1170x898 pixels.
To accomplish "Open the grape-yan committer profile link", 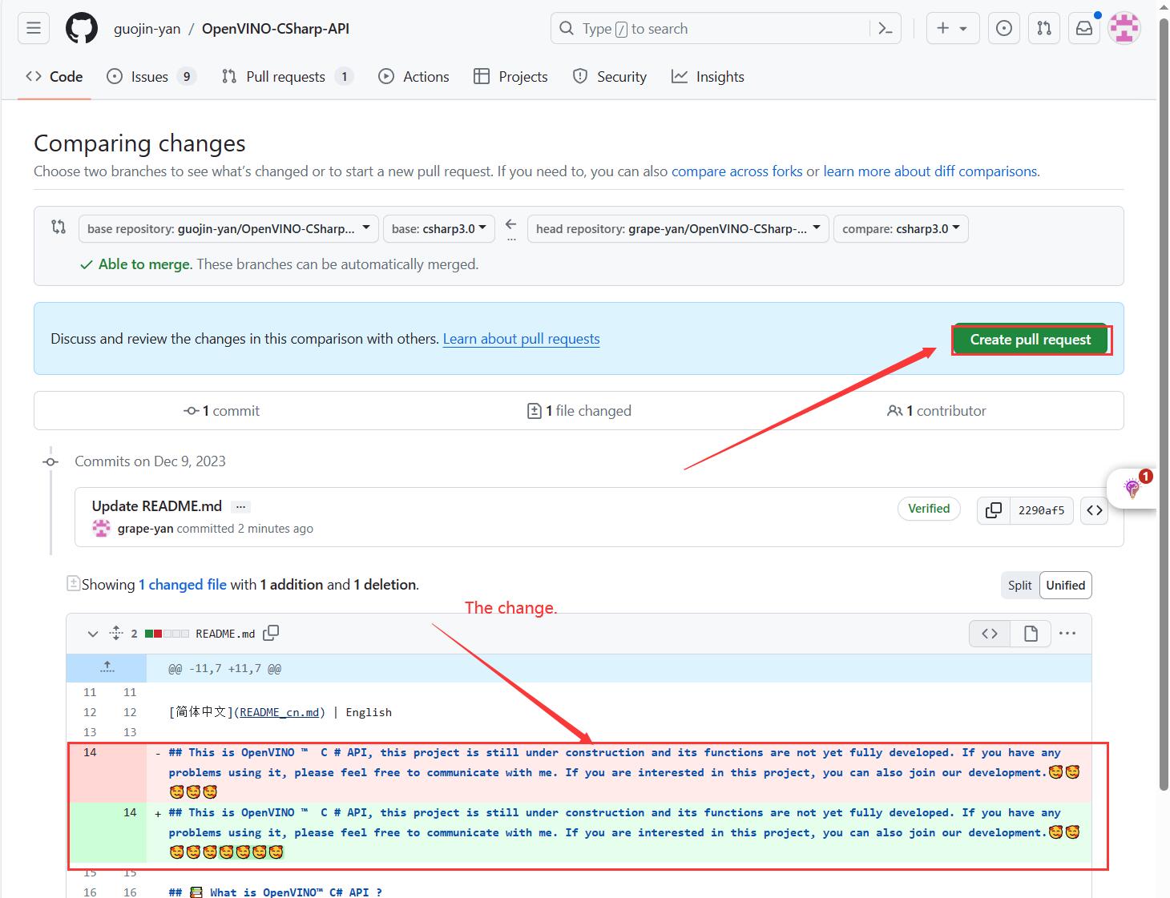I will click(x=145, y=529).
